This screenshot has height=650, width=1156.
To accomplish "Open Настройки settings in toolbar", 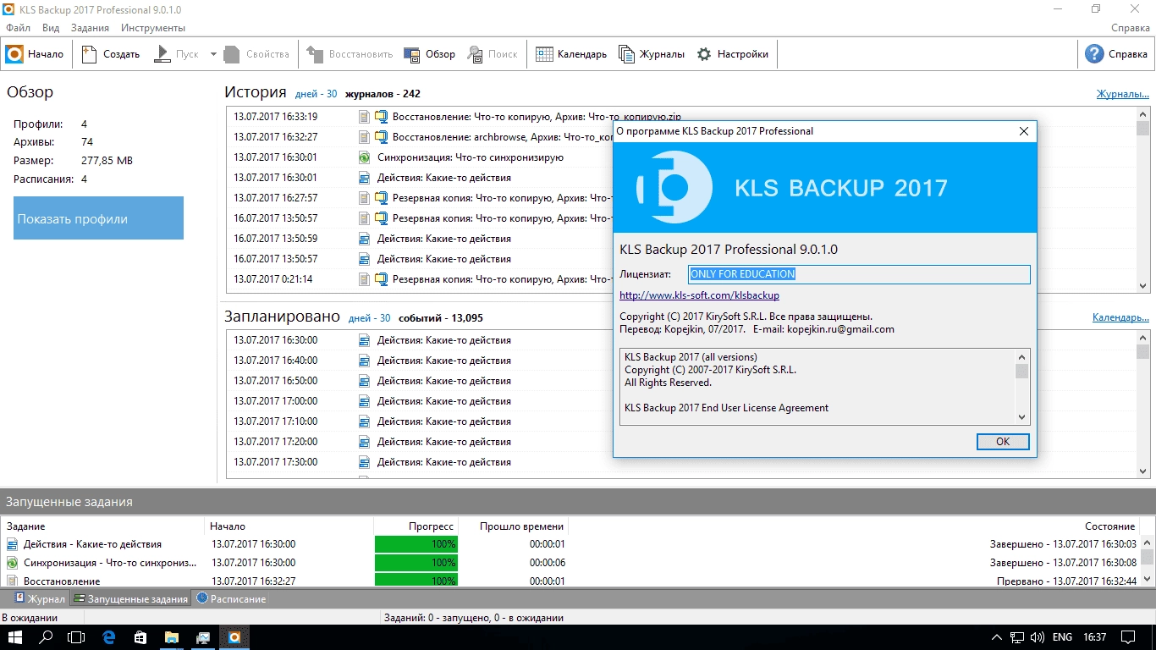I will (733, 54).
